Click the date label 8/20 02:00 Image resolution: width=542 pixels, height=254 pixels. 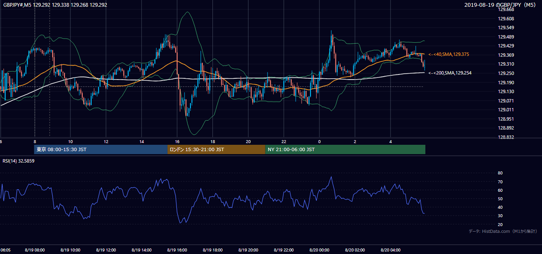355,250
